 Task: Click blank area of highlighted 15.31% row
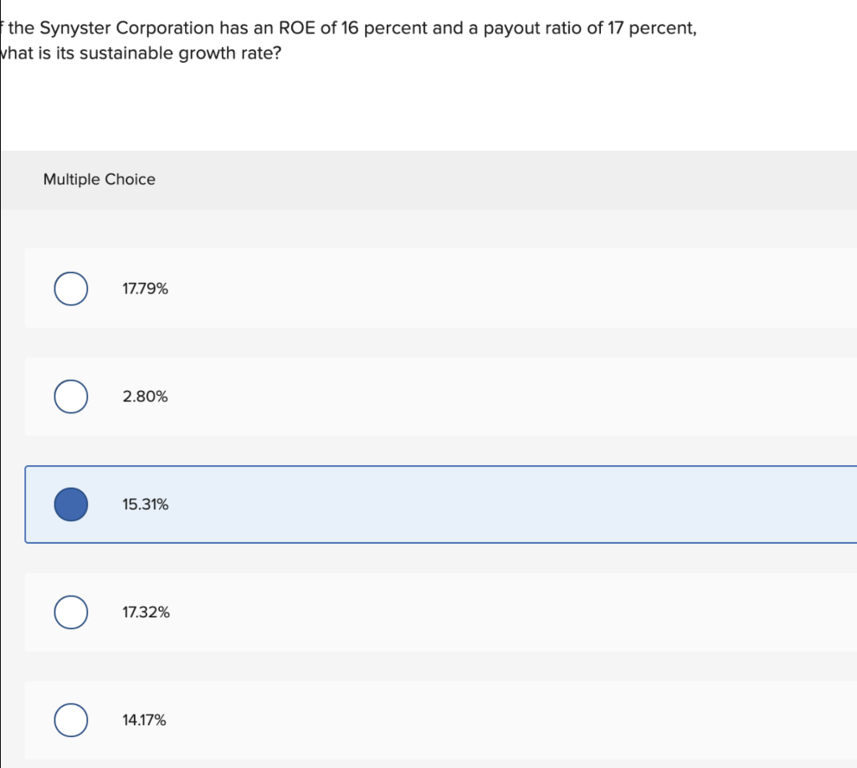[502, 504]
